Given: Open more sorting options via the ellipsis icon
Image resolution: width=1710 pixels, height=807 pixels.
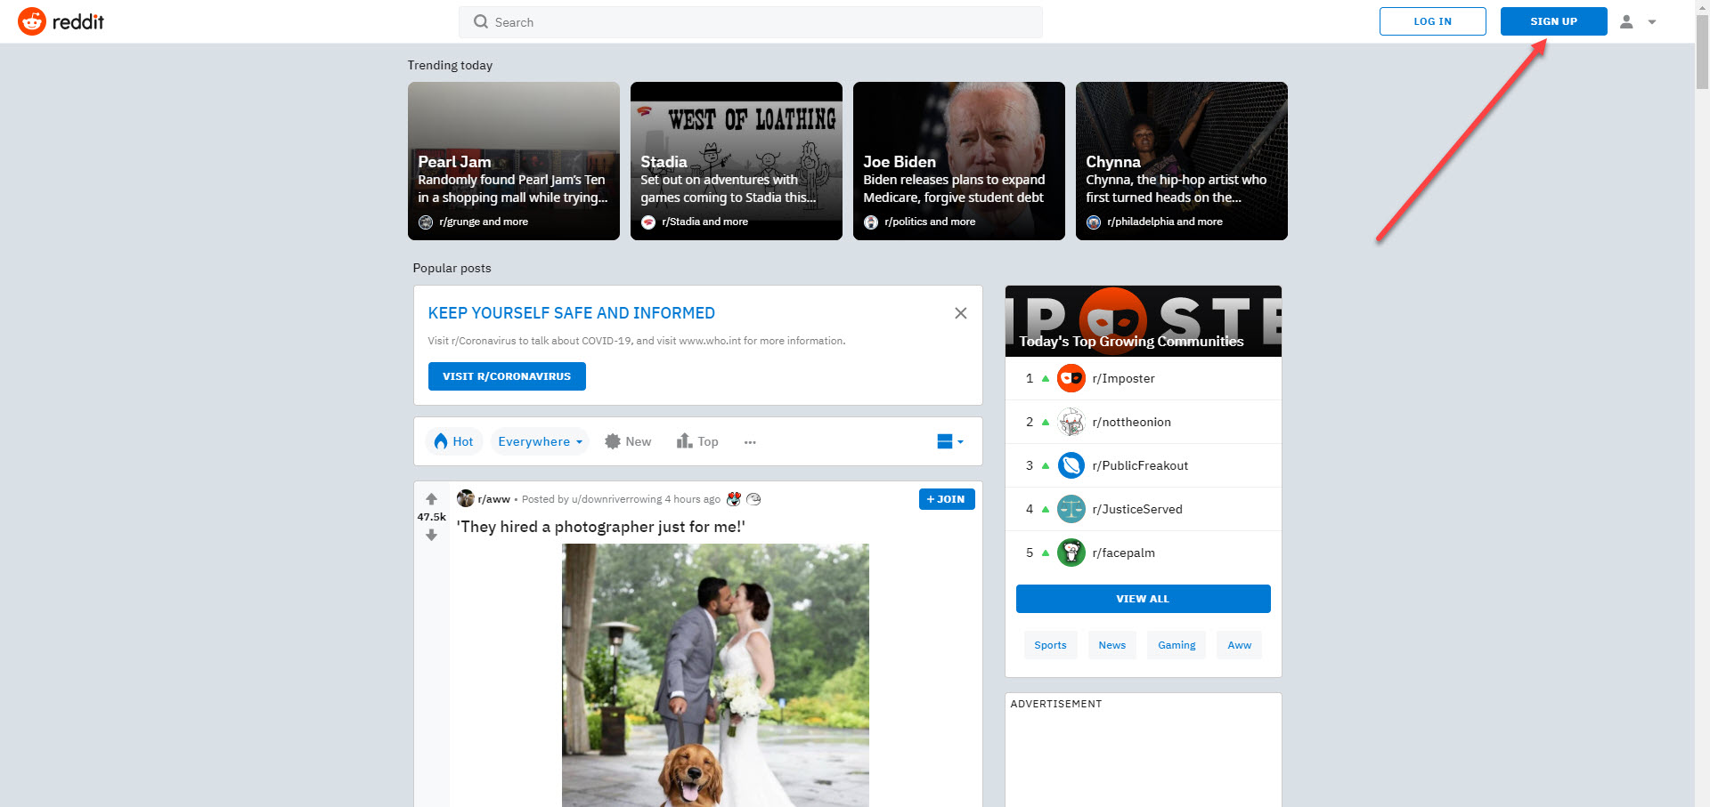Looking at the screenshot, I should tap(750, 441).
